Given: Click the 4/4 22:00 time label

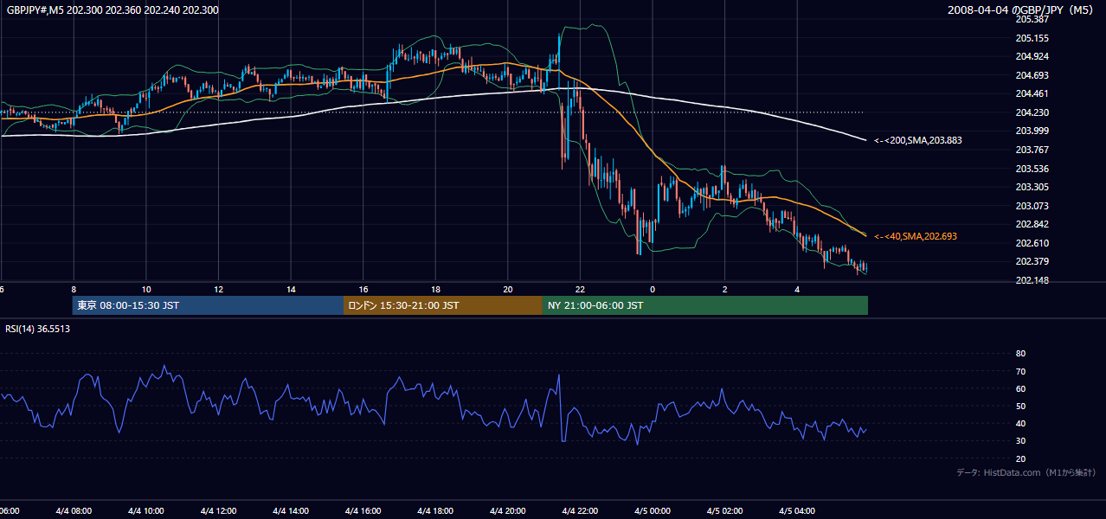Looking at the screenshot, I should [x=580, y=511].
